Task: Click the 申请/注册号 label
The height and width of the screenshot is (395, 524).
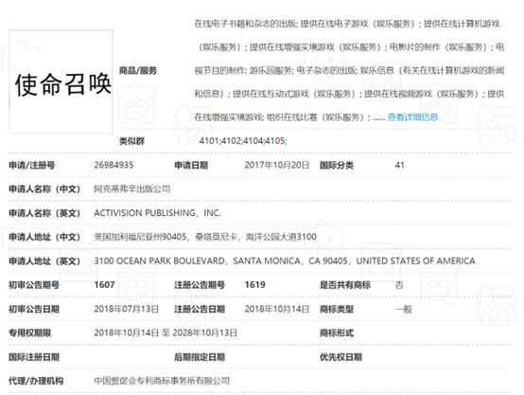Action: click(32, 165)
